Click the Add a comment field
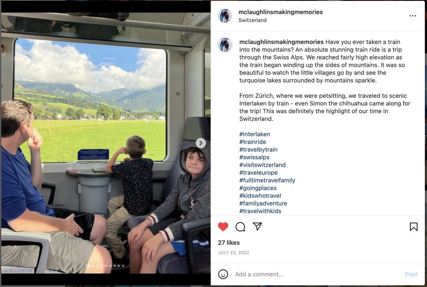 tap(316, 274)
